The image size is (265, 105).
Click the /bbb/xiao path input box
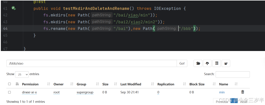click(92, 64)
